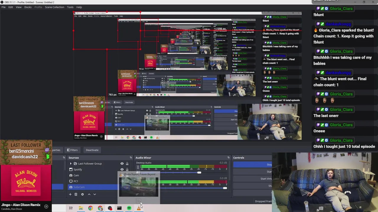The image size is (378, 212).
Task: Click the 0.0 dB level readout
Action: tap(223, 178)
